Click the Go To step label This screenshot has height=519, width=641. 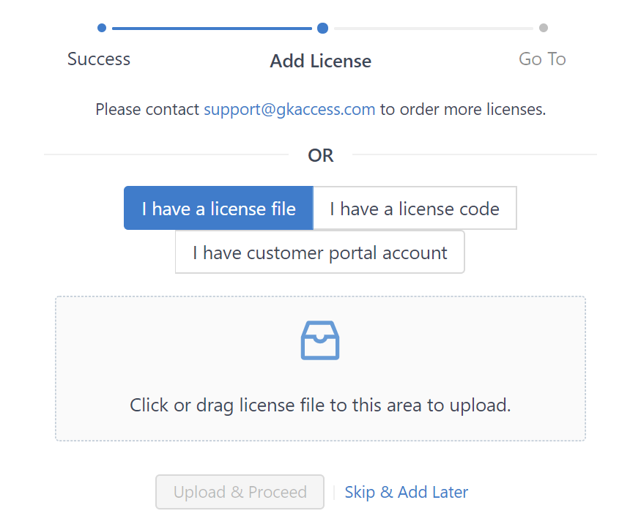542,59
